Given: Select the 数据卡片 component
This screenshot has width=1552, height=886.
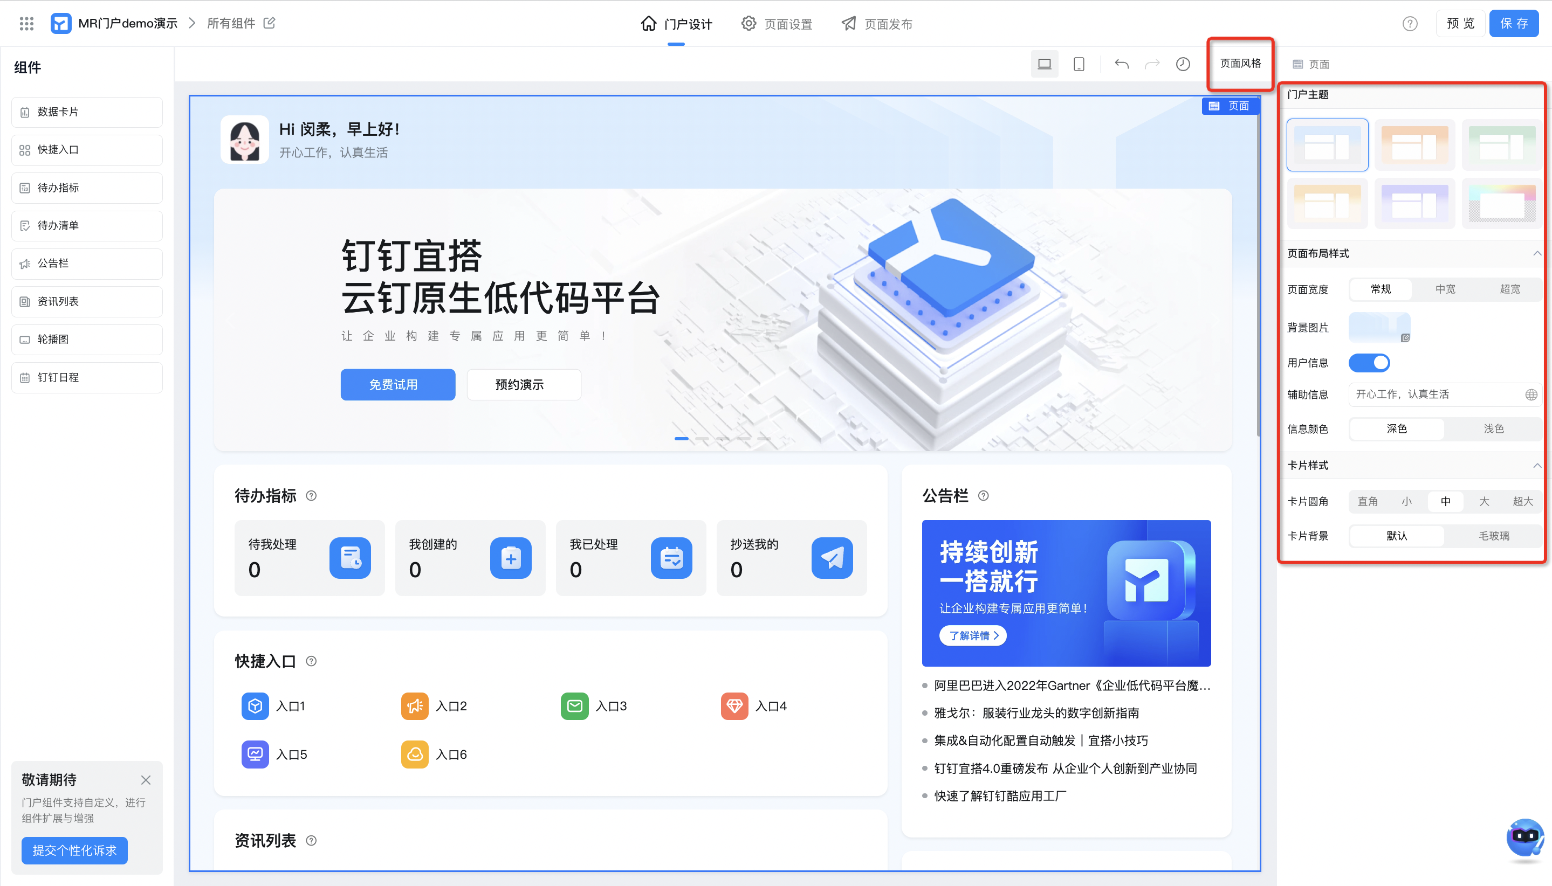Looking at the screenshot, I should (87, 112).
